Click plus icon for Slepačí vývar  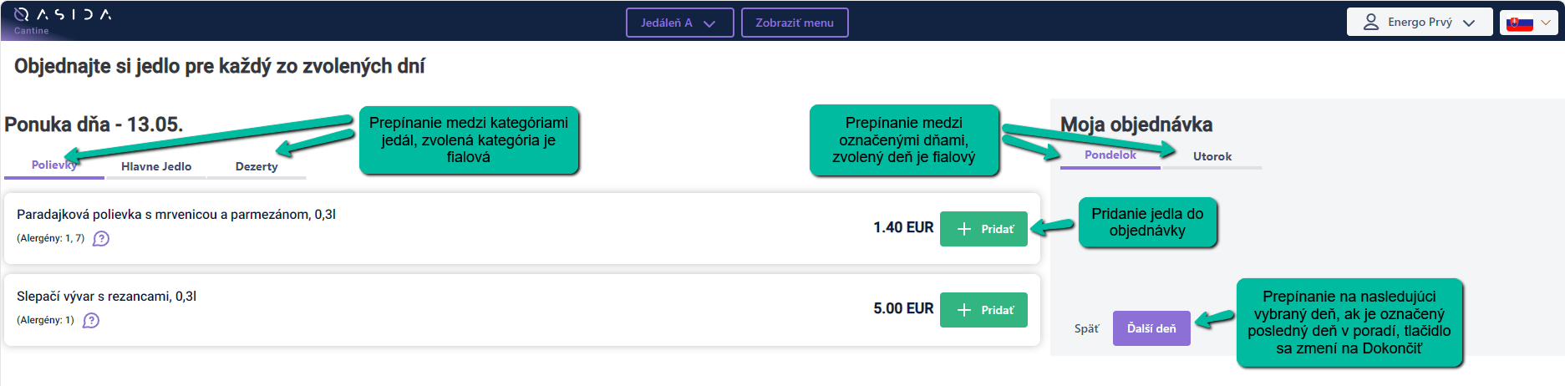point(964,310)
